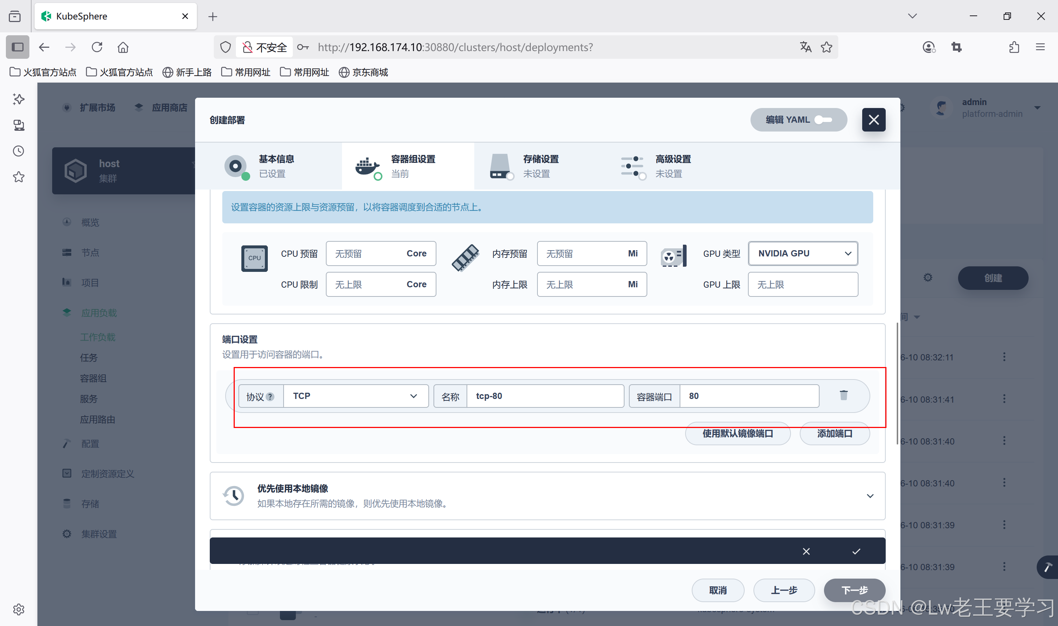Click the GPU card icon

pos(673,256)
